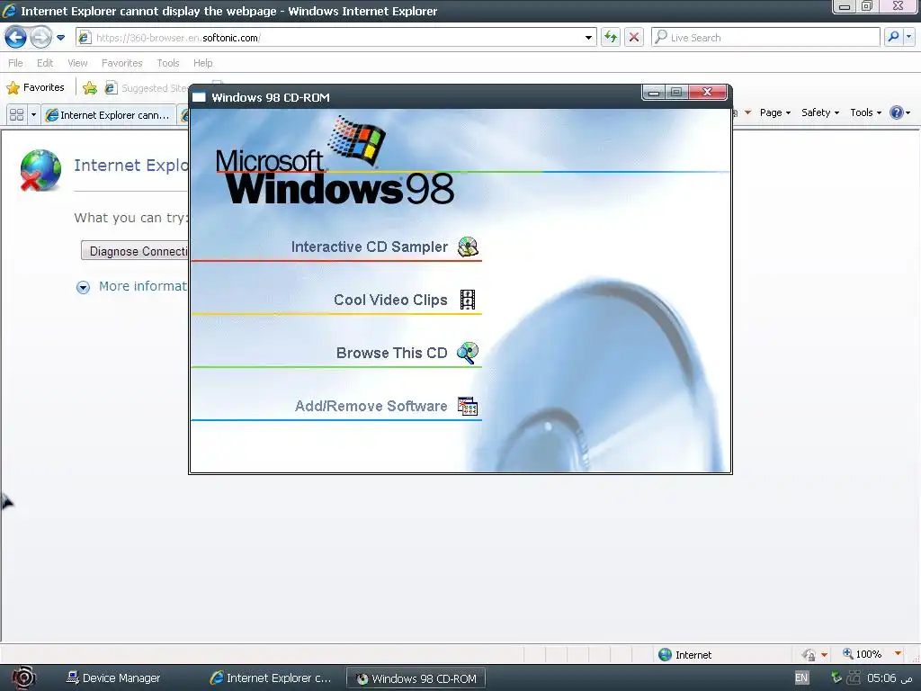Click the Forward navigation arrow in Internet Explorer
Screen dimensions: 921x691
point(40,38)
